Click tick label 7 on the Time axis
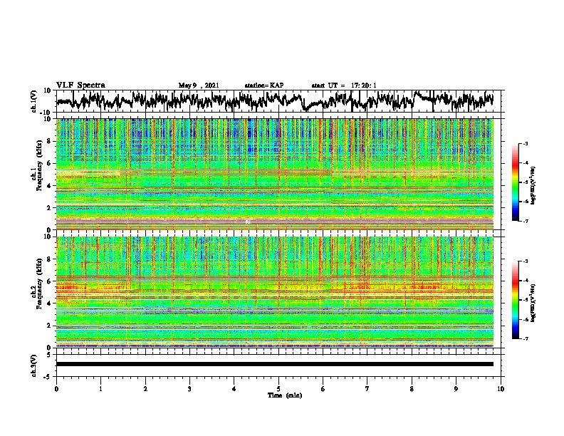564x436 pixels. (x=367, y=389)
